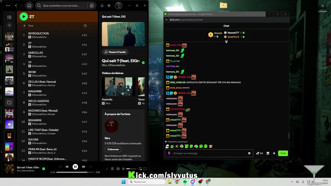Go back with Spotify's left arrow
331x186 pixels.
16,5
